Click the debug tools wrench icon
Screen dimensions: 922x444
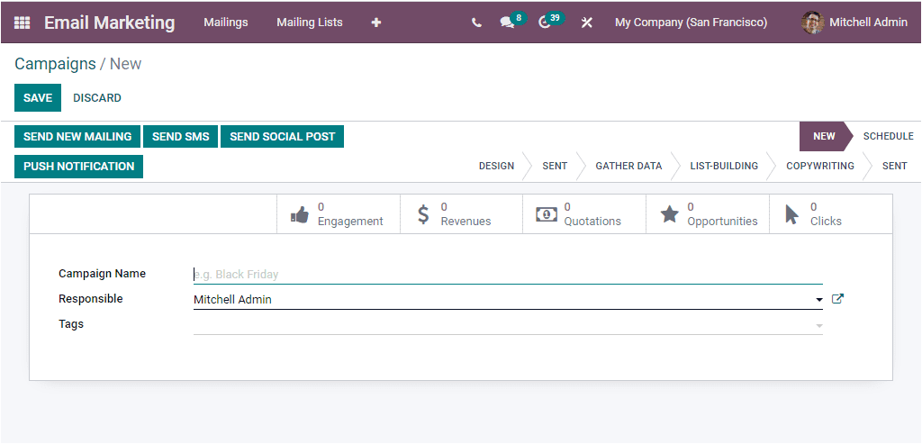(586, 23)
